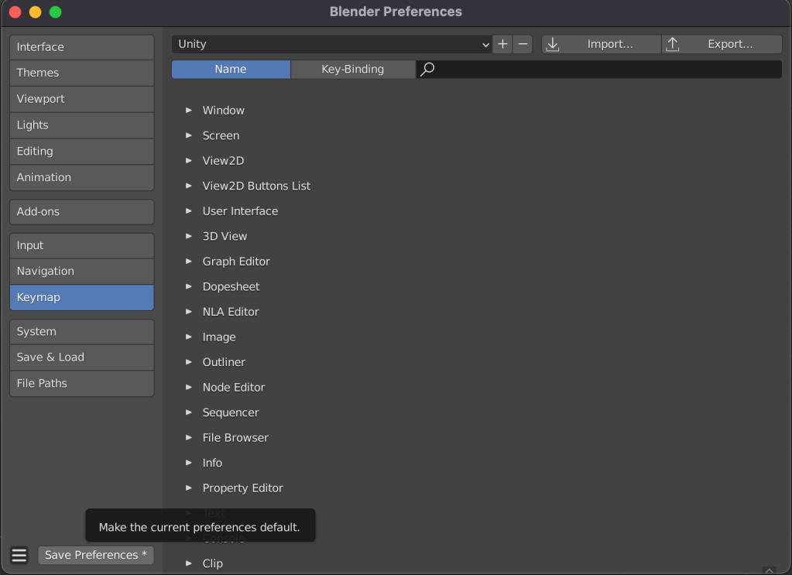The width and height of the screenshot is (792, 575).
Task: Open the Themes preferences section
Action: click(81, 73)
